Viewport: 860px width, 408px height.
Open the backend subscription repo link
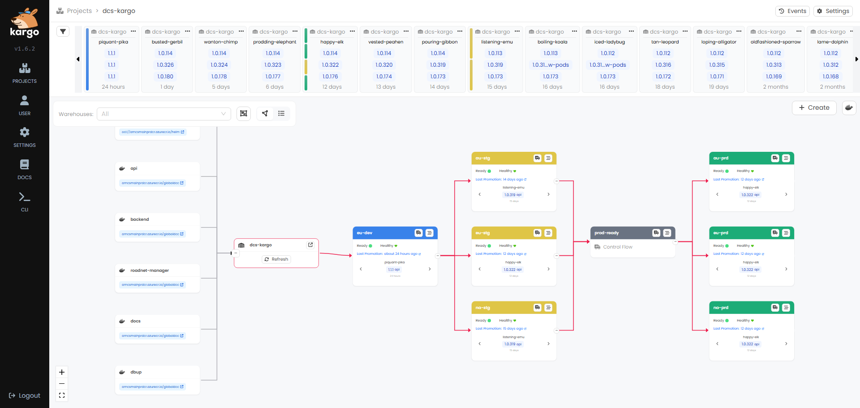pyautogui.click(x=153, y=234)
